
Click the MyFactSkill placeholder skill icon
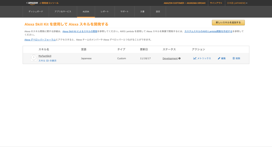[x=34, y=58]
